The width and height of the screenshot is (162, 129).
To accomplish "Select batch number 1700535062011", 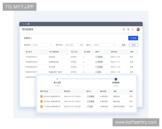I will click(x=31, y=57).
